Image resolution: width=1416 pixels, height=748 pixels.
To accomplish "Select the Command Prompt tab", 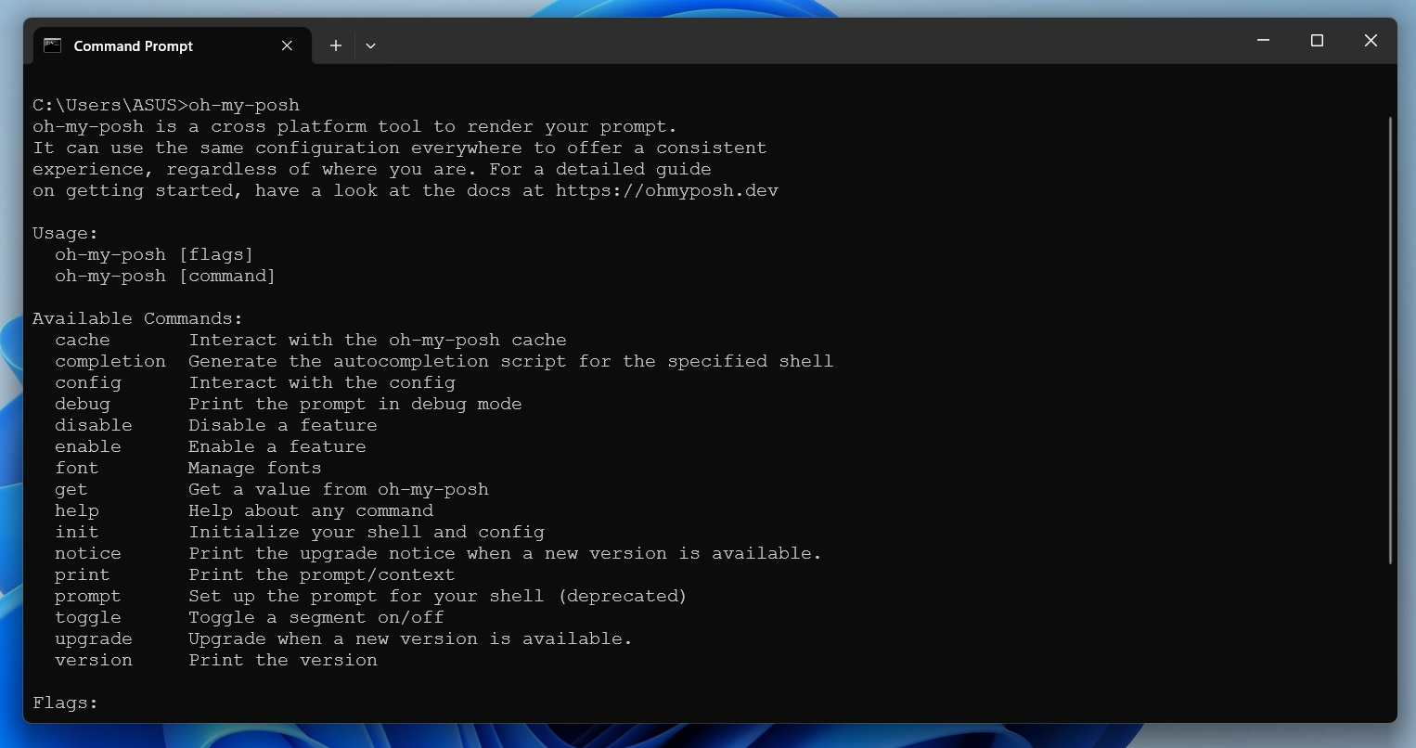I will pos(173,45).
